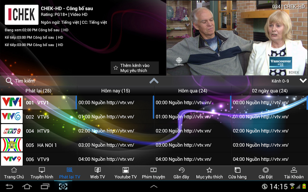Viewport: 308px width, 192px height.
Task: Open Mục yêu thích favorites icon
Action: [209, 170]
